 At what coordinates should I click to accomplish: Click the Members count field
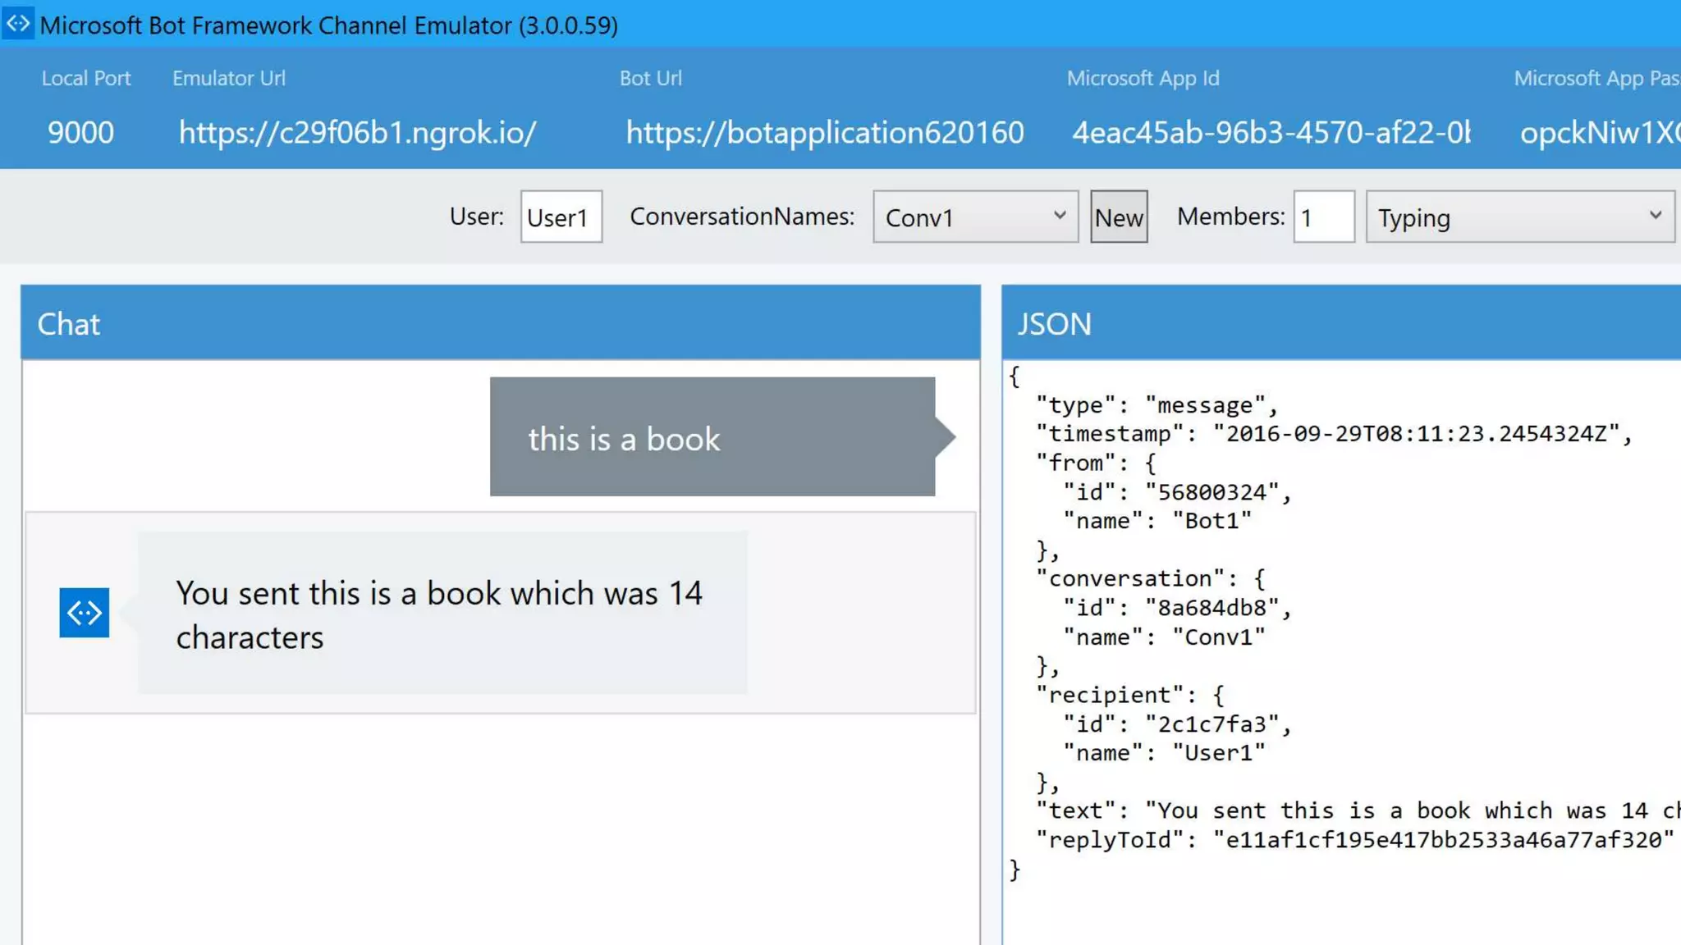(x=1323, y=217)
